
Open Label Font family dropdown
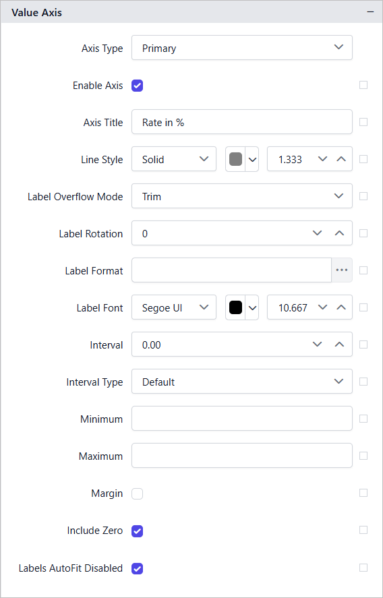(174, 307)
